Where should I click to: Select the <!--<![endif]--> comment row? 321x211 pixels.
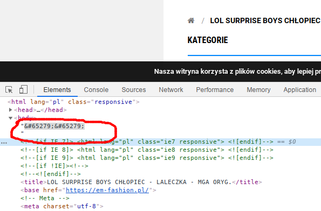[x=51, y=174]
